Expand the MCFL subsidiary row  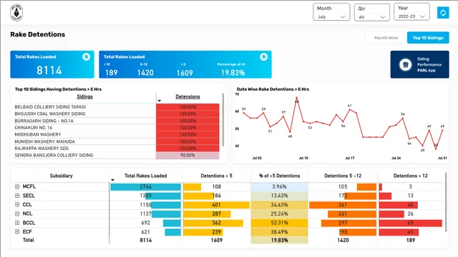coord(17,186)
